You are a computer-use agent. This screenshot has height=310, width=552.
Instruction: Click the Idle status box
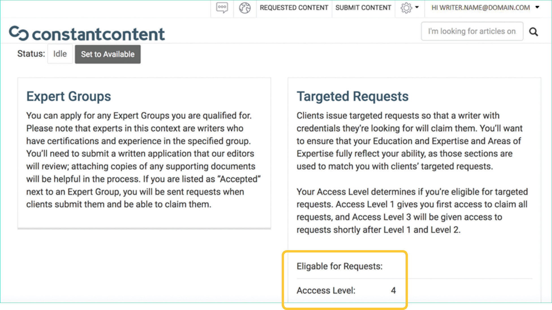[x=60, y=54]
